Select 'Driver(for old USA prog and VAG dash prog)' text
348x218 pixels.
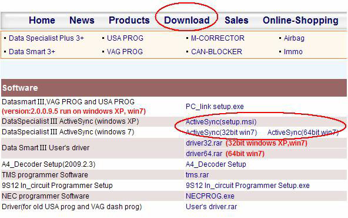72,207
